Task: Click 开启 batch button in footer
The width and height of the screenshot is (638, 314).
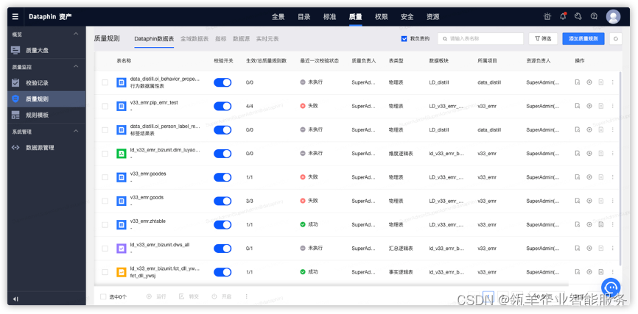Action: pyautogui.click(x=221, y=296)
